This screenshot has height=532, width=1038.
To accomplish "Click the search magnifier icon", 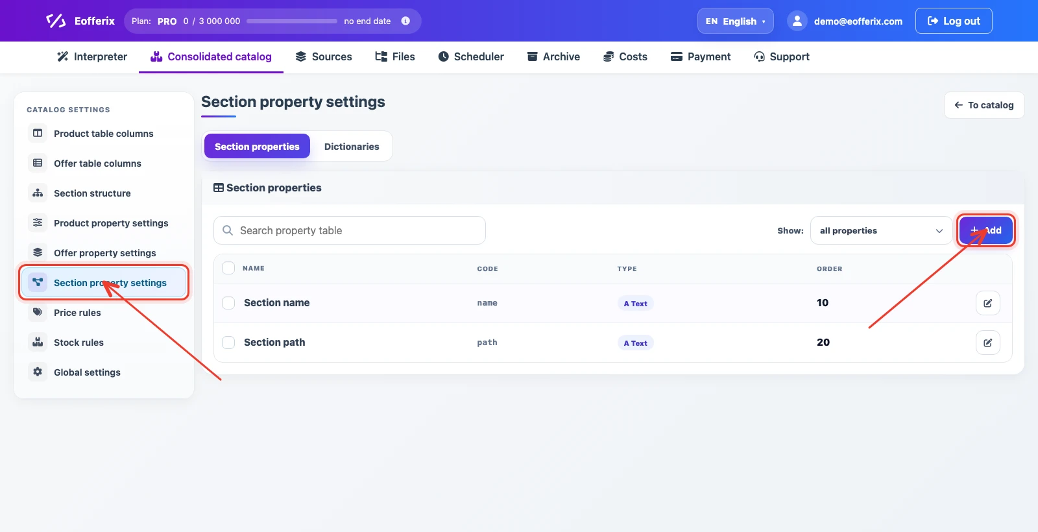I will point(228,230).
